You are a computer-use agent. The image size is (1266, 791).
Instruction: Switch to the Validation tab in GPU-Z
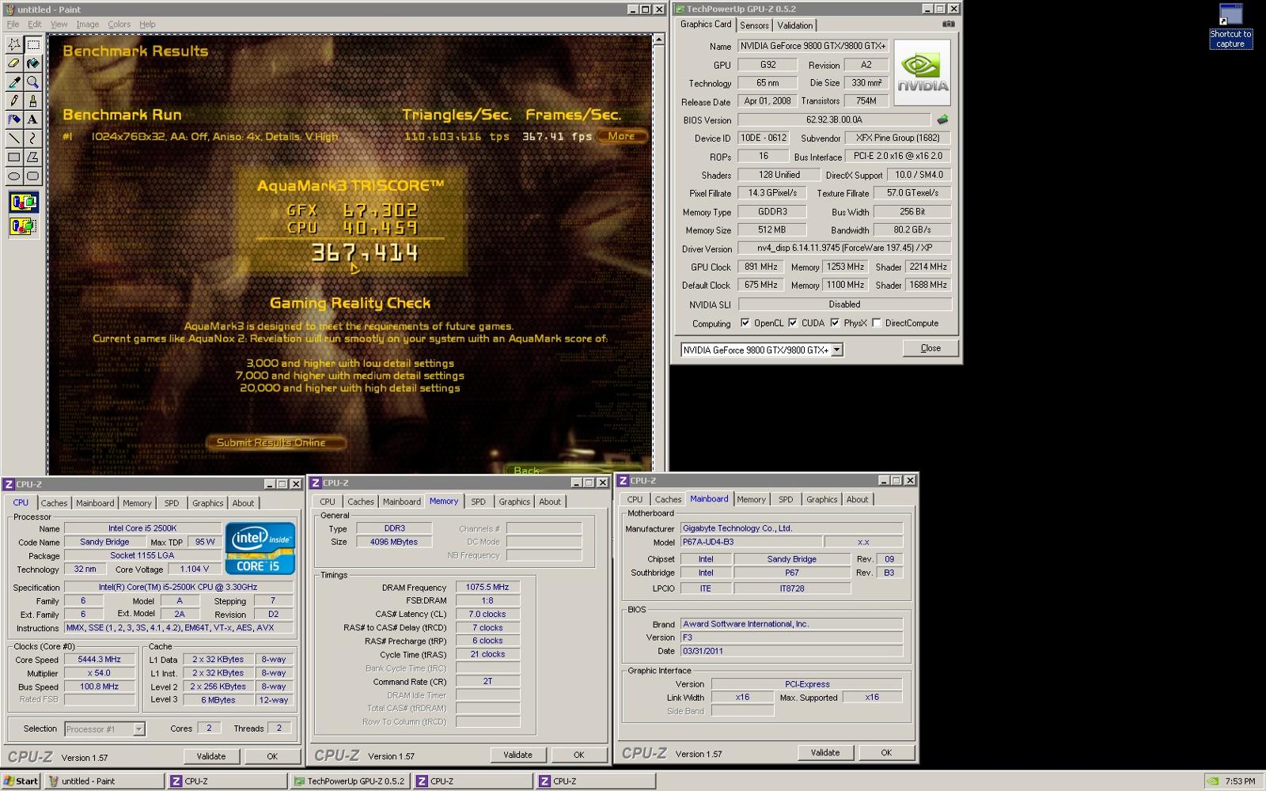point(794,25)
